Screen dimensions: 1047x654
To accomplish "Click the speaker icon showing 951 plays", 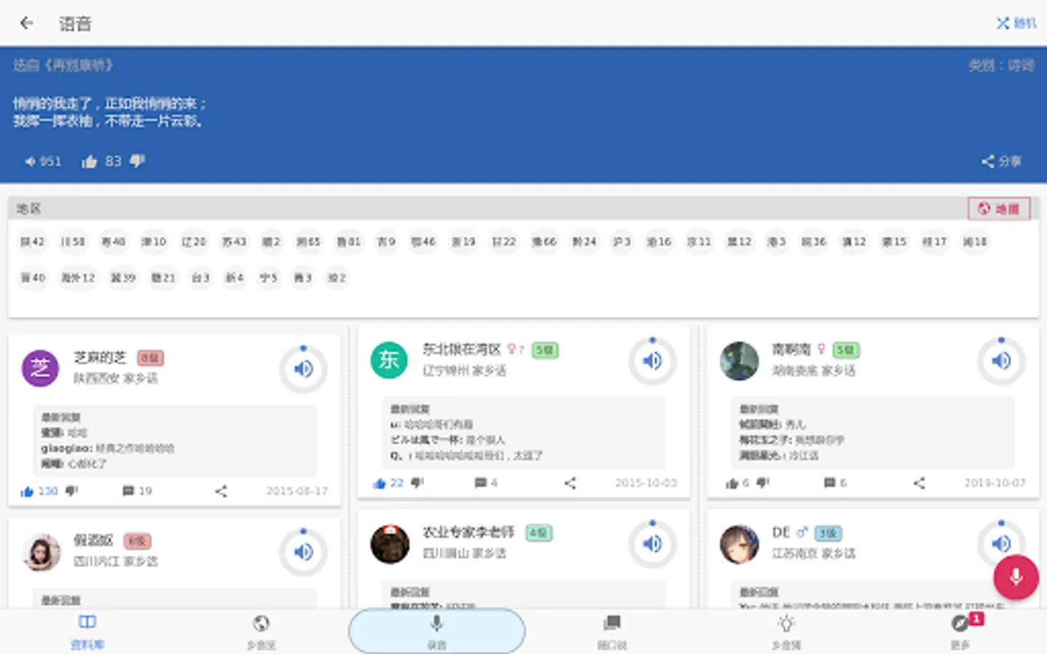I will 43,161.
